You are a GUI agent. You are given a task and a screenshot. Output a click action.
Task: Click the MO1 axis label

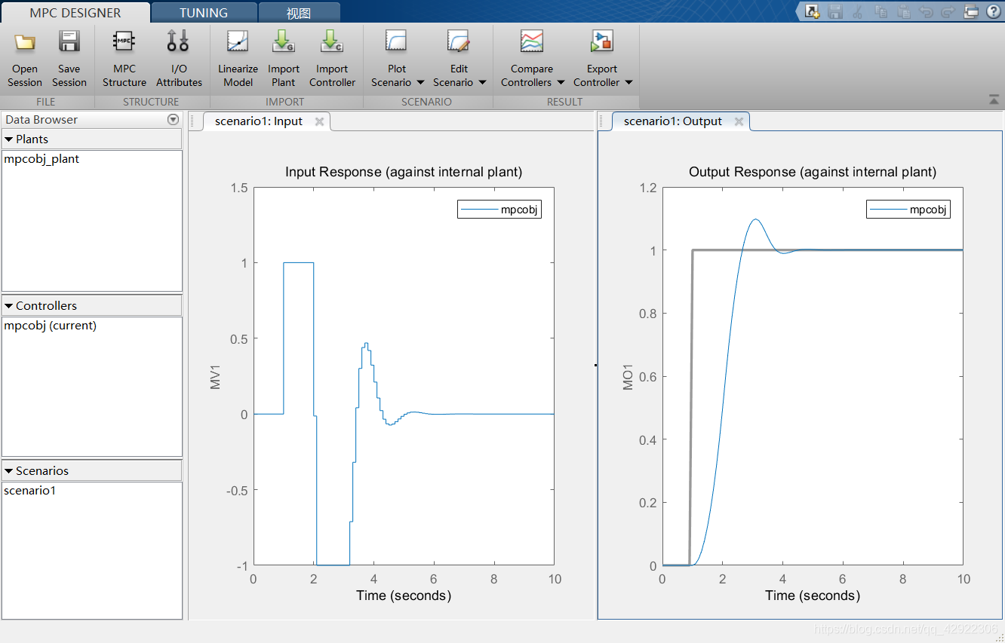[x=629, y=377]
